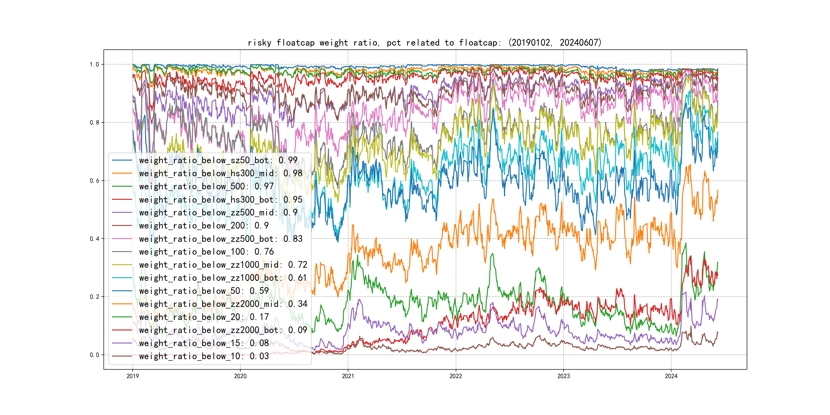Click the weight_ratio_below_zz2000_bot legend label
This screenshot has height=415, width=830.
pyautogui.click(x=223, y=330)
